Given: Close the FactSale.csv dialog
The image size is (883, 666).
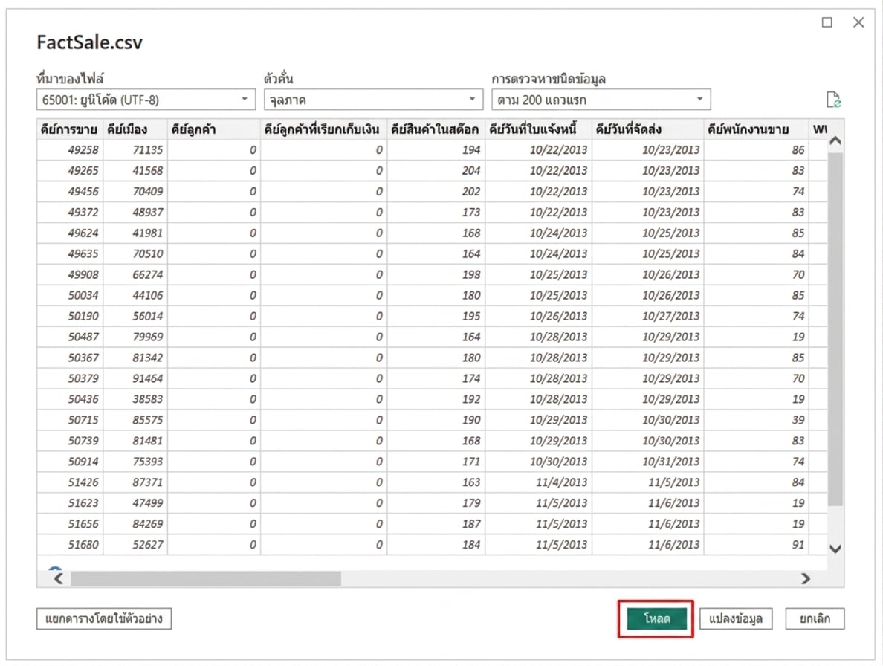Looking at the screenshot, I should (x=858, y=22).
